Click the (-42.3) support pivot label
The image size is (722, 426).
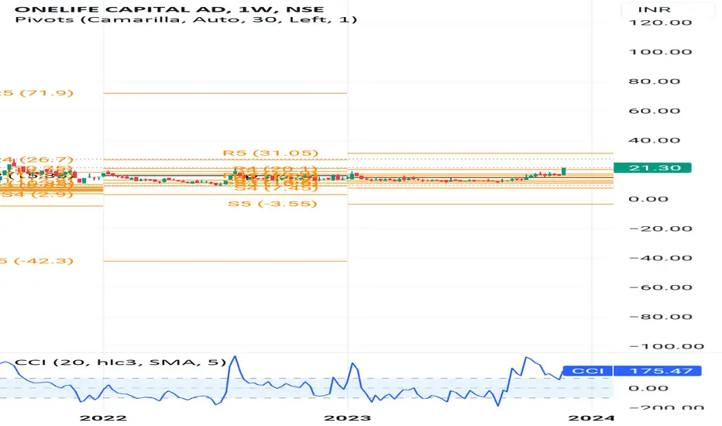pyautogui.click(x=37, y=261)
